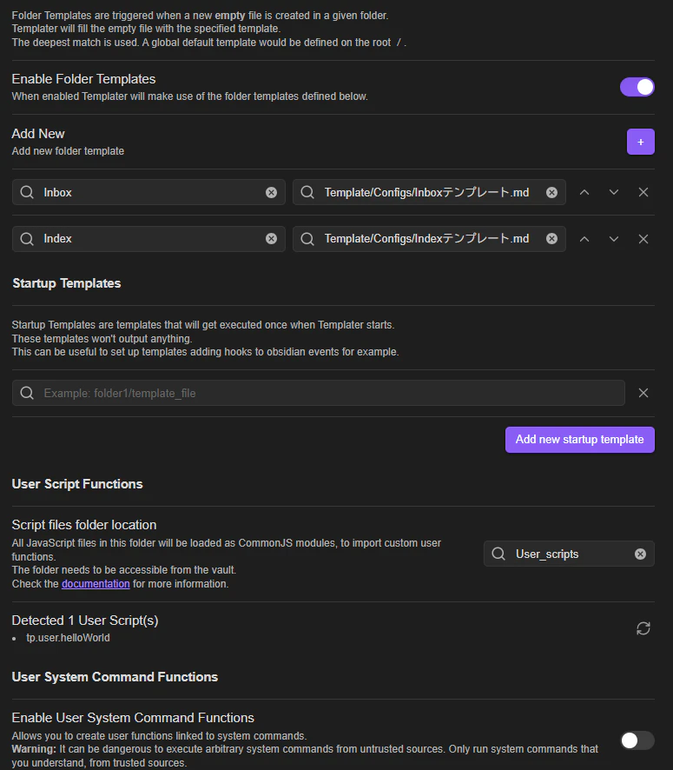The height and width of the screenshot is (770, 673).
Task: Move the Index folder template up
Action: click(584, 239)
